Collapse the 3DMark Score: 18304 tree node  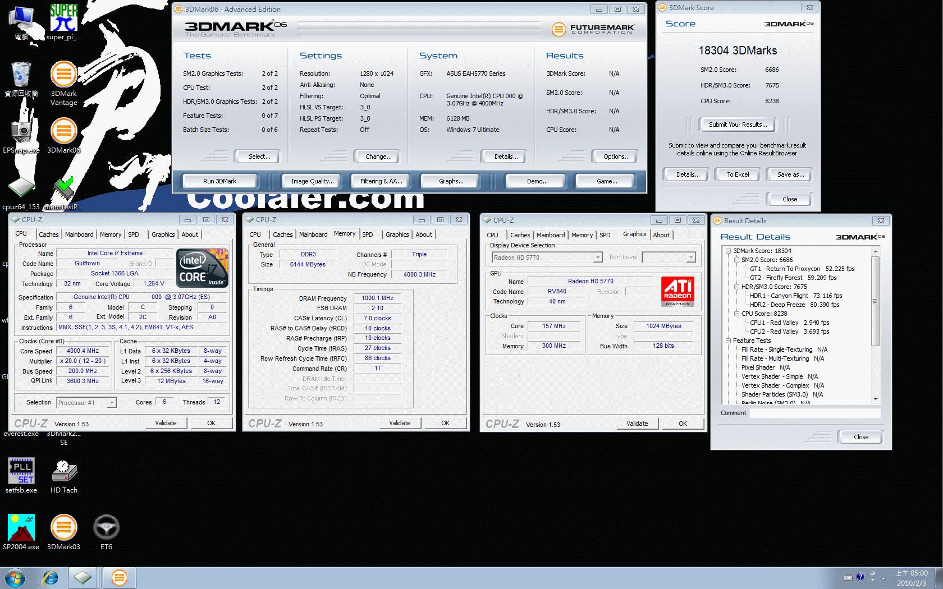[728, 251]
